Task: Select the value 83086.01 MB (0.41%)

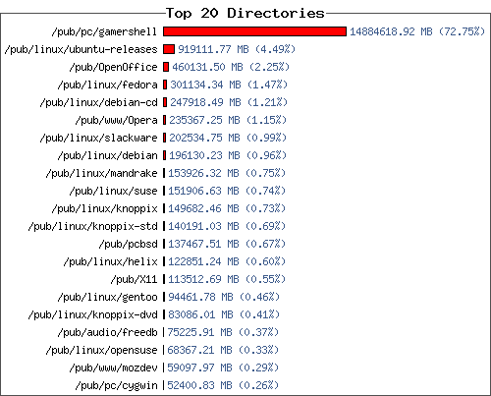Action: tap(224, 314)
